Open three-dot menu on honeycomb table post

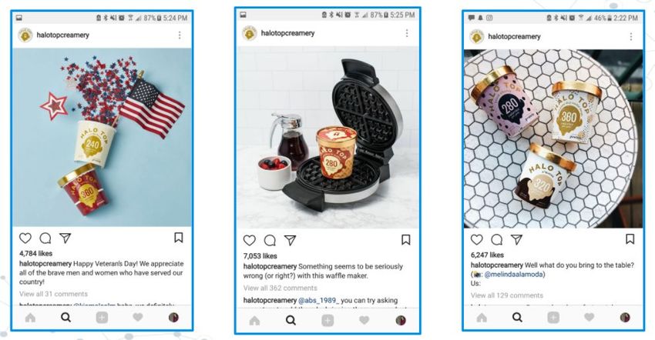coord(631,37)
